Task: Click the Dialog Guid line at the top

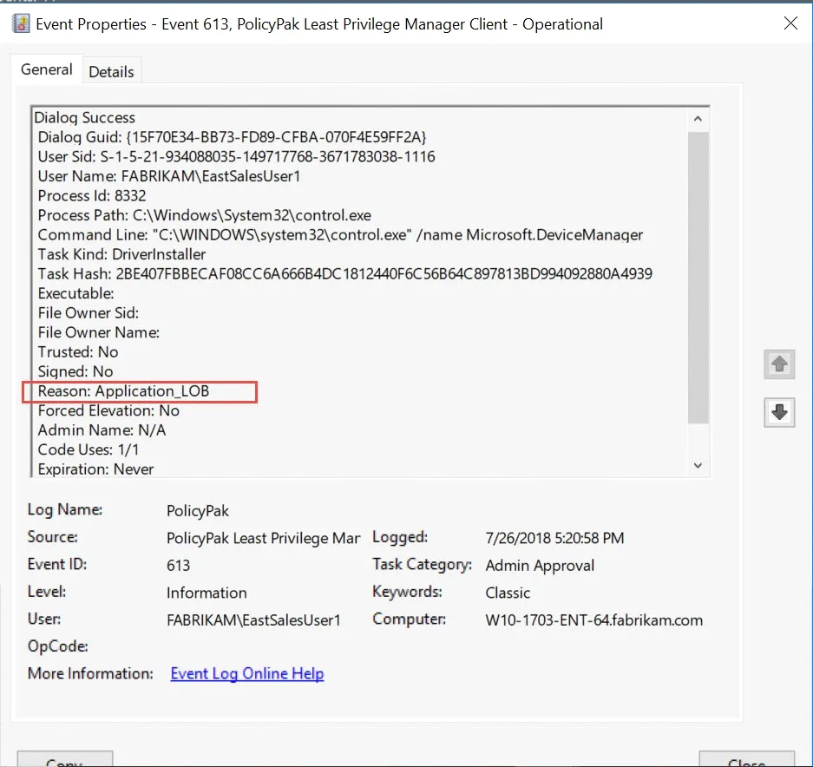Action: [x=174, y=136]
